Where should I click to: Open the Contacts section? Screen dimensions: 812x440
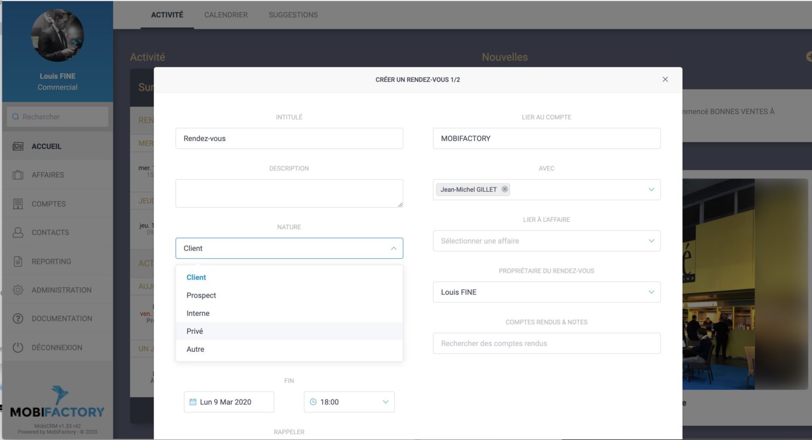(x=50, y=232)
